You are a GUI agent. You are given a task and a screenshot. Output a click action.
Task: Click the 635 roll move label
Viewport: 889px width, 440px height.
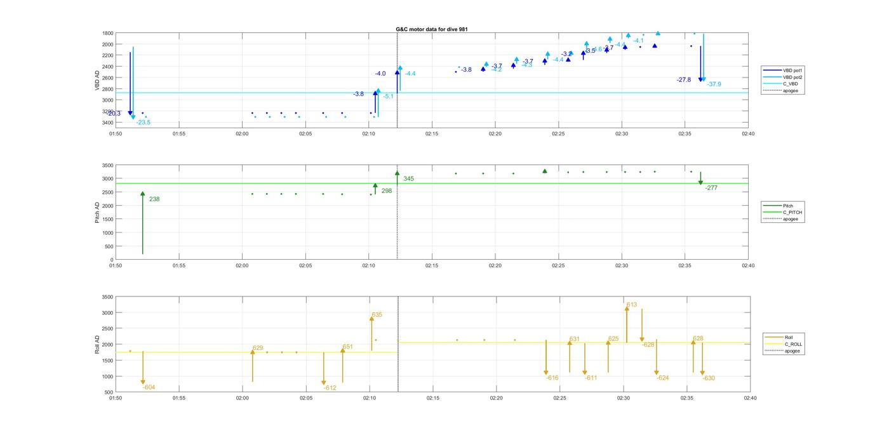(377, 315)
